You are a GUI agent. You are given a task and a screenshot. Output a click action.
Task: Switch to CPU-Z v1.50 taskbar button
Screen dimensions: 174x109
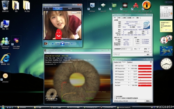(74, 107)
